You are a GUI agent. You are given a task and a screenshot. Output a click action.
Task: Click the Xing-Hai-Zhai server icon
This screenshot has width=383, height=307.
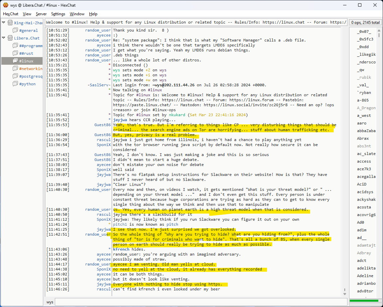point(10,23)
